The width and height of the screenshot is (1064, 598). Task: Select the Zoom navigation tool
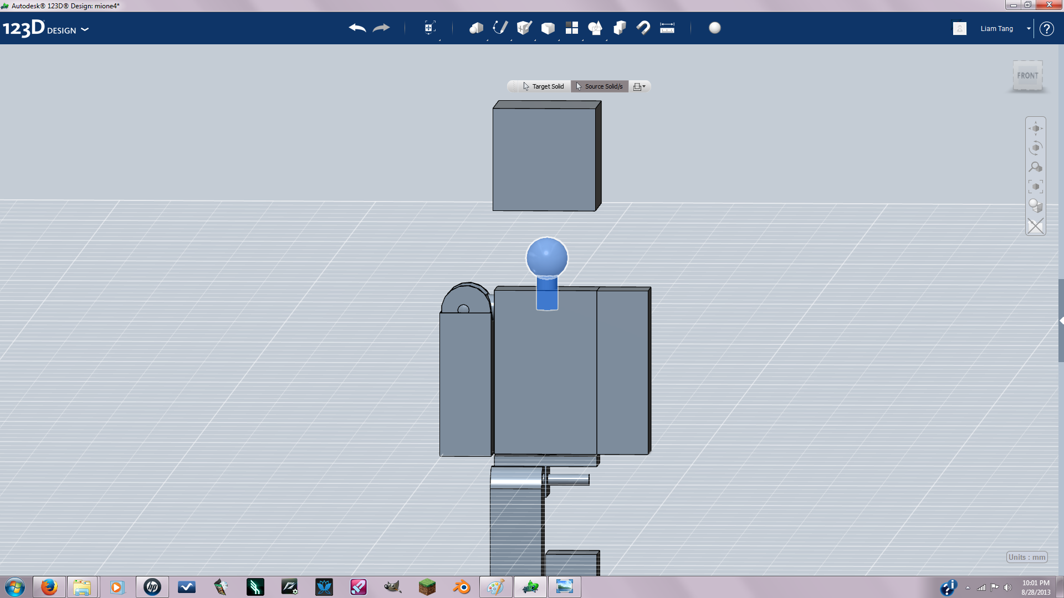coord(1035,167)
